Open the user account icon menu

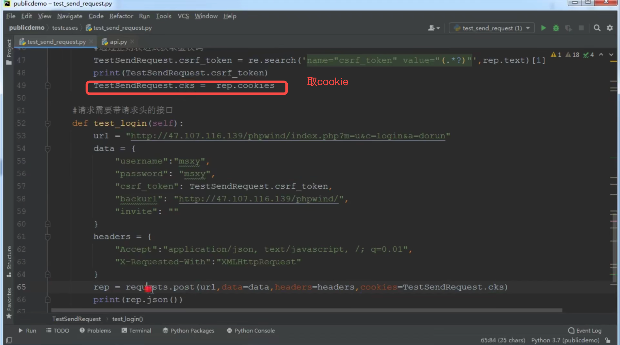pos(434,28)
